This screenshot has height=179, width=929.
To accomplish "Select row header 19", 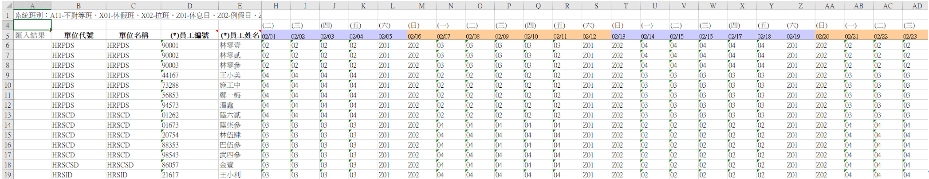I will [x=7, y=175].
